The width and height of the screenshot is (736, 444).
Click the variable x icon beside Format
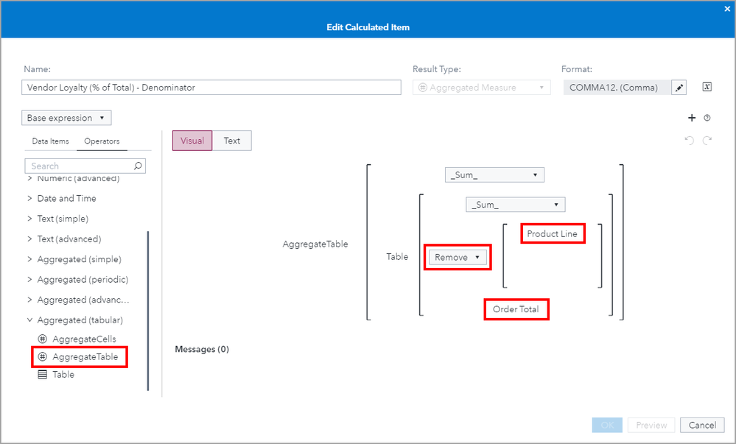(707, 87)
